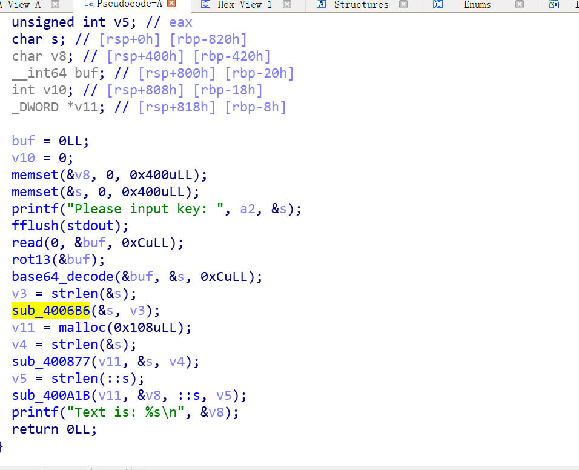Select the highlighted sub_4006B6 function name

click(51, 310)
